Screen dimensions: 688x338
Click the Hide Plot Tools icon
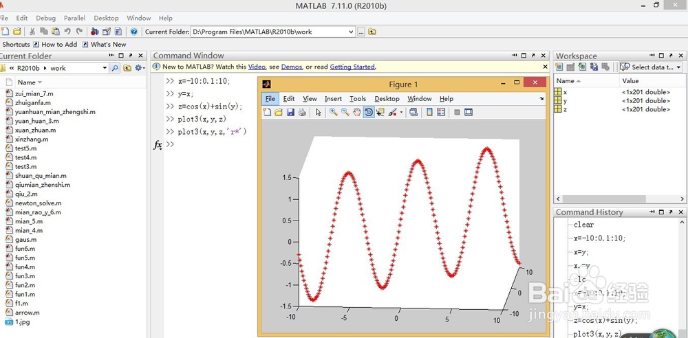click(458, 113)
